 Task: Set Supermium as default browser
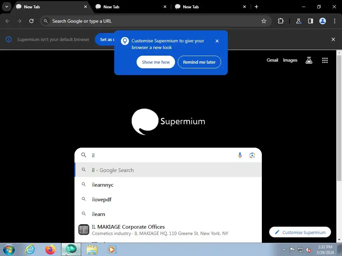[x=105, y=39]
